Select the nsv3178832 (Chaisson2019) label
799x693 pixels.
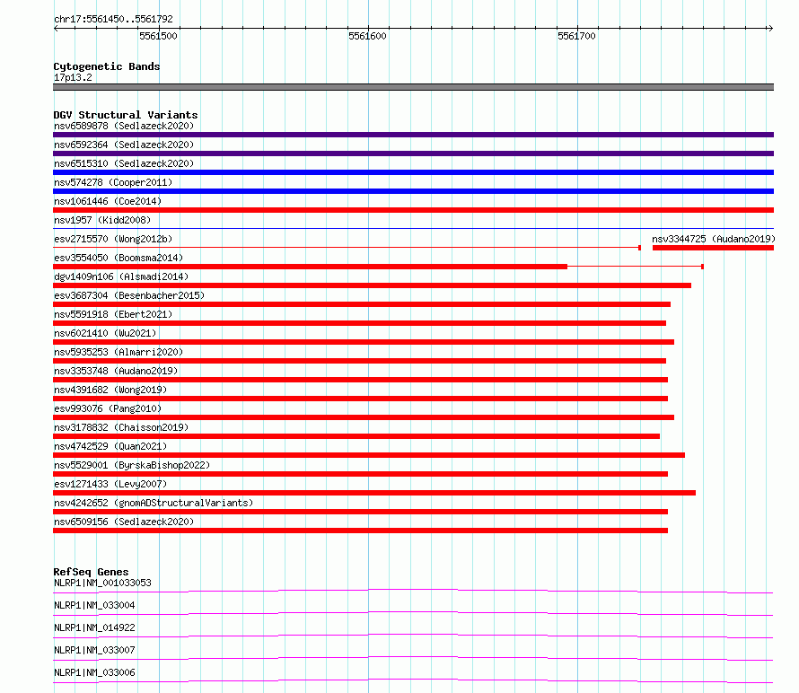click(x=121, y=427)
